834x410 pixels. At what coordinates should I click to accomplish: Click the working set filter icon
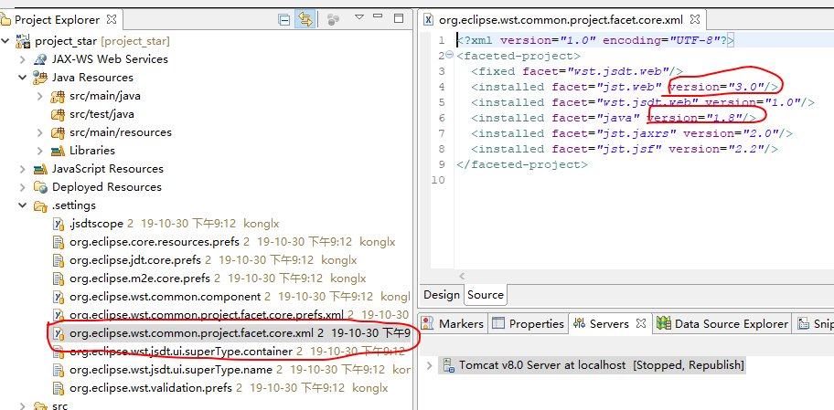click(334, 19)
